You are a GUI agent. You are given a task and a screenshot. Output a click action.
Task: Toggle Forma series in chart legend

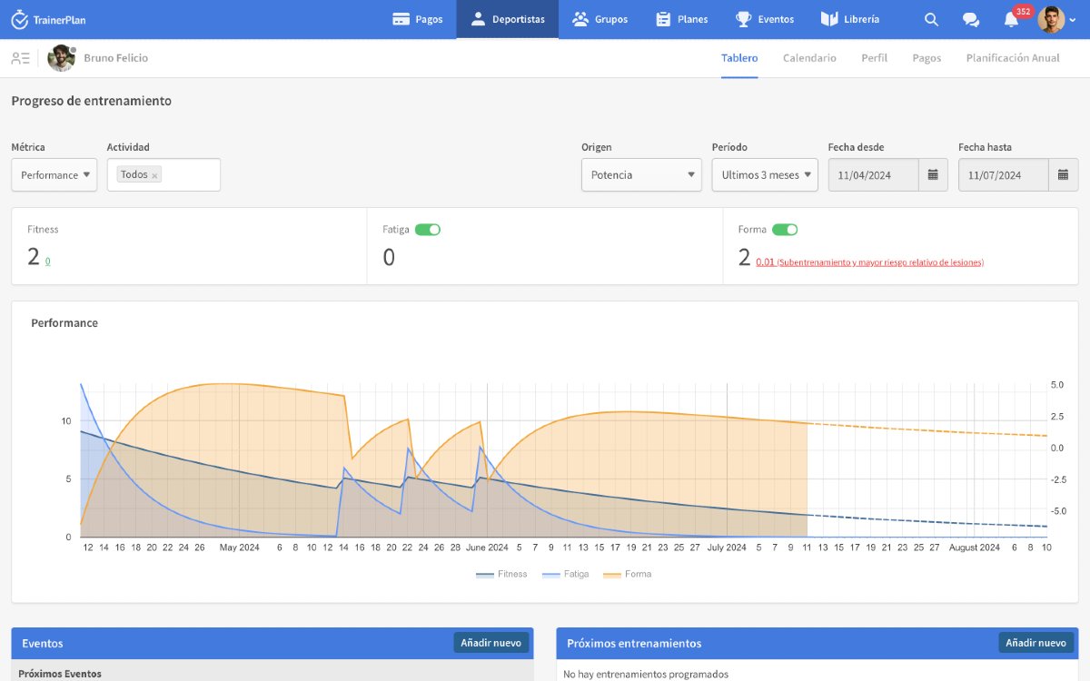627,574
